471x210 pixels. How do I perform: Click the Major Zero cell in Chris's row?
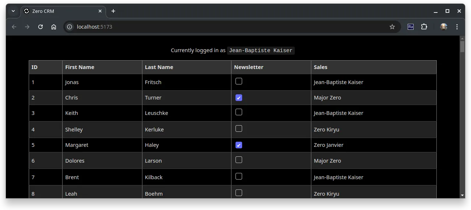[x=374, y=98]
